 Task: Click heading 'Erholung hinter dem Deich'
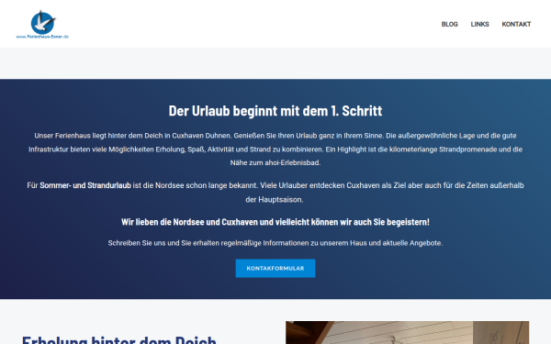(x=118, y=339)
